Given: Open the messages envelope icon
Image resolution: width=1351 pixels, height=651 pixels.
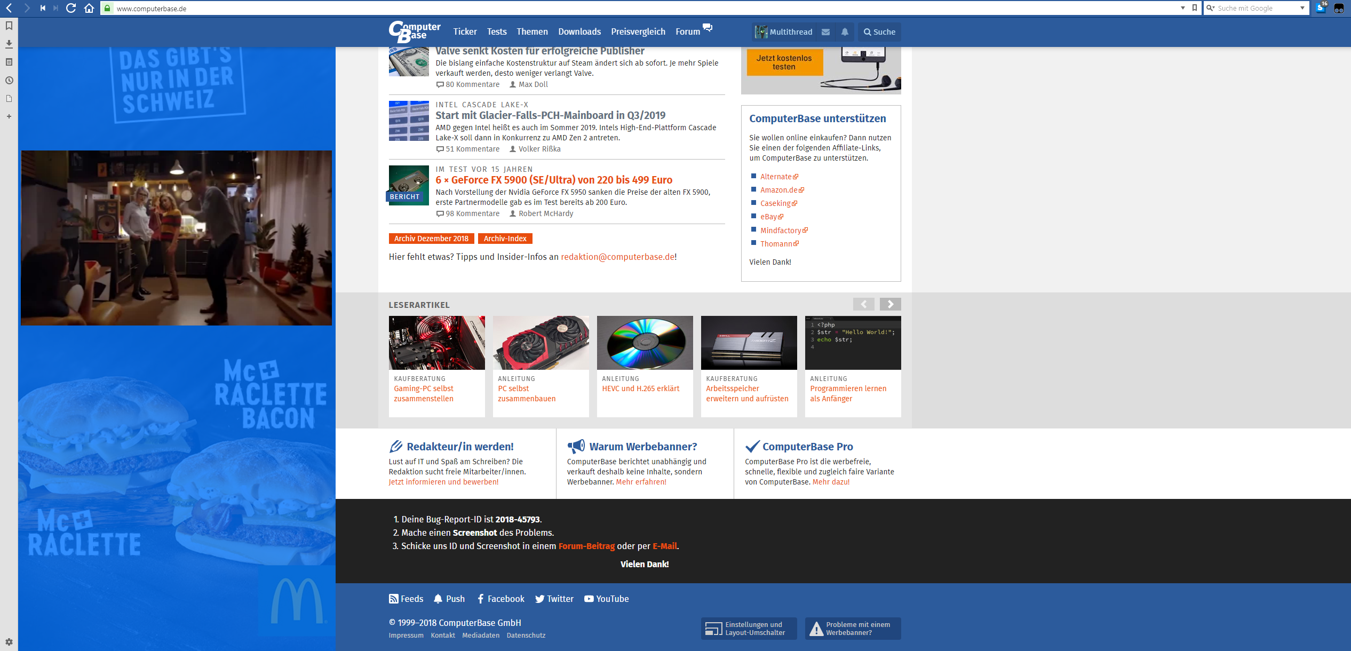Looking at the screenshot, I should tap(825, 32).
